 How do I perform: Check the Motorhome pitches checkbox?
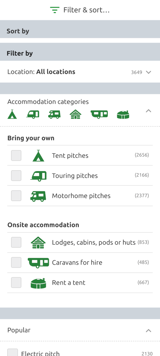[x=16, y=196]
